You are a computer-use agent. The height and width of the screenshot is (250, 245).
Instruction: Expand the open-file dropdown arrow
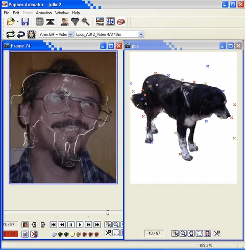pos(17,21)
